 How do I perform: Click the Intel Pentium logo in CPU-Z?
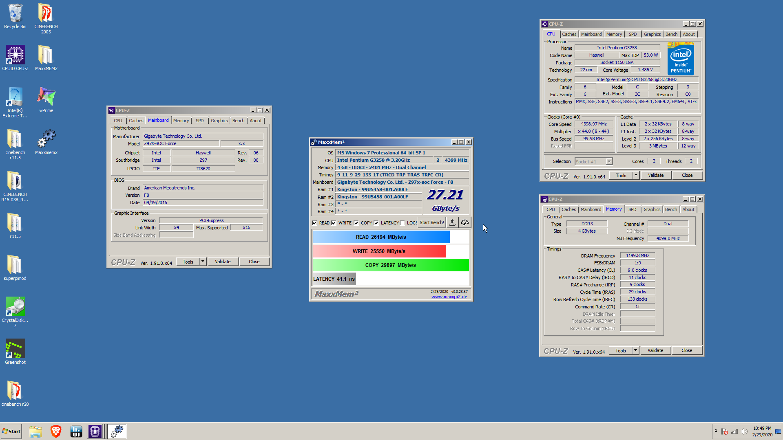681,59
